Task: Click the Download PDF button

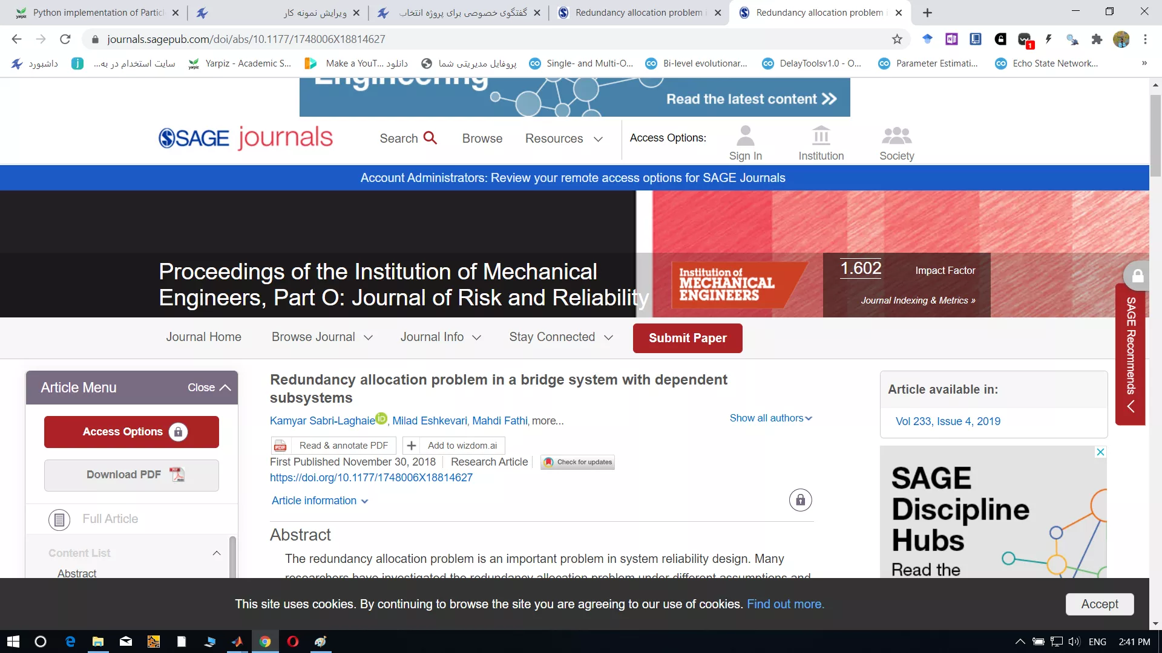Action: point(131,475)
